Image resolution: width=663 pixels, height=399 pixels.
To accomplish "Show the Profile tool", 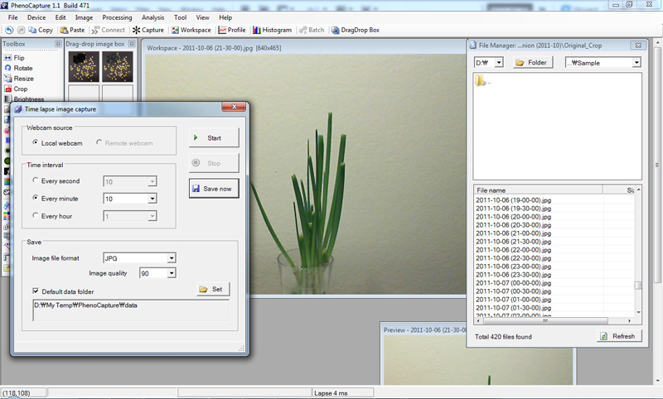I will click(231, 30).
